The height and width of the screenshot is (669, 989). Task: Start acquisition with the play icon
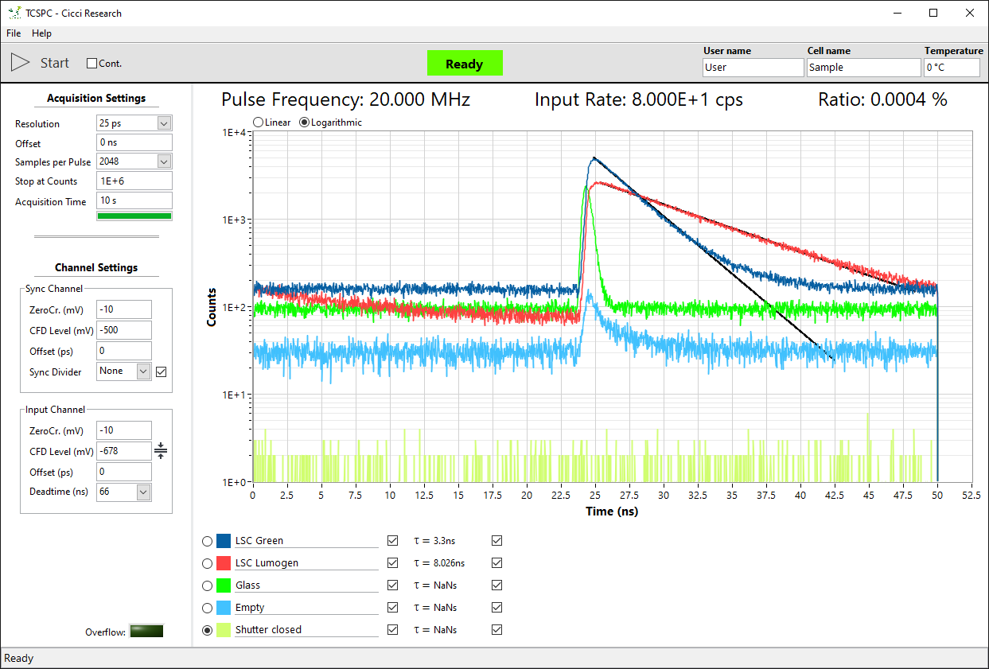click(21, 63)
